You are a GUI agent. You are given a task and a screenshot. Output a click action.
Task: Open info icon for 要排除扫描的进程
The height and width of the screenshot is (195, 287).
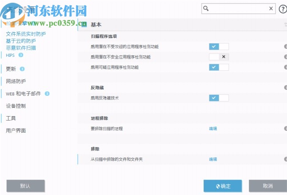(286, 129)
